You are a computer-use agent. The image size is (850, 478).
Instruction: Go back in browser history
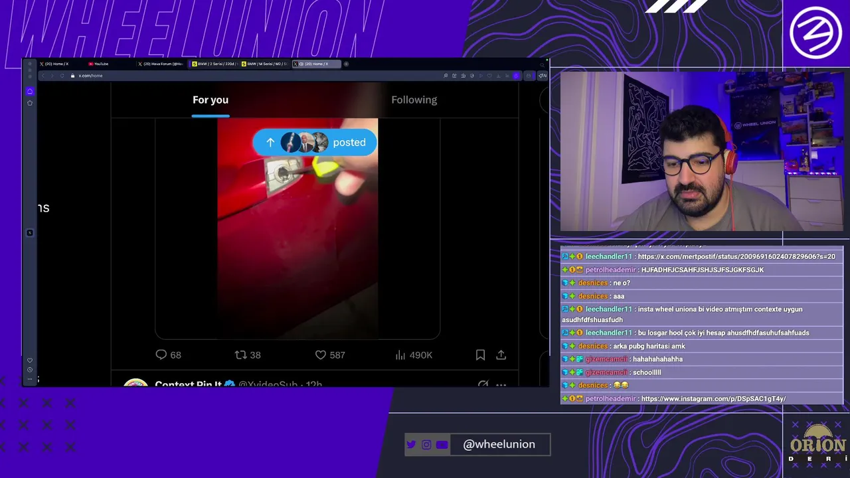(x=42, y=76)
